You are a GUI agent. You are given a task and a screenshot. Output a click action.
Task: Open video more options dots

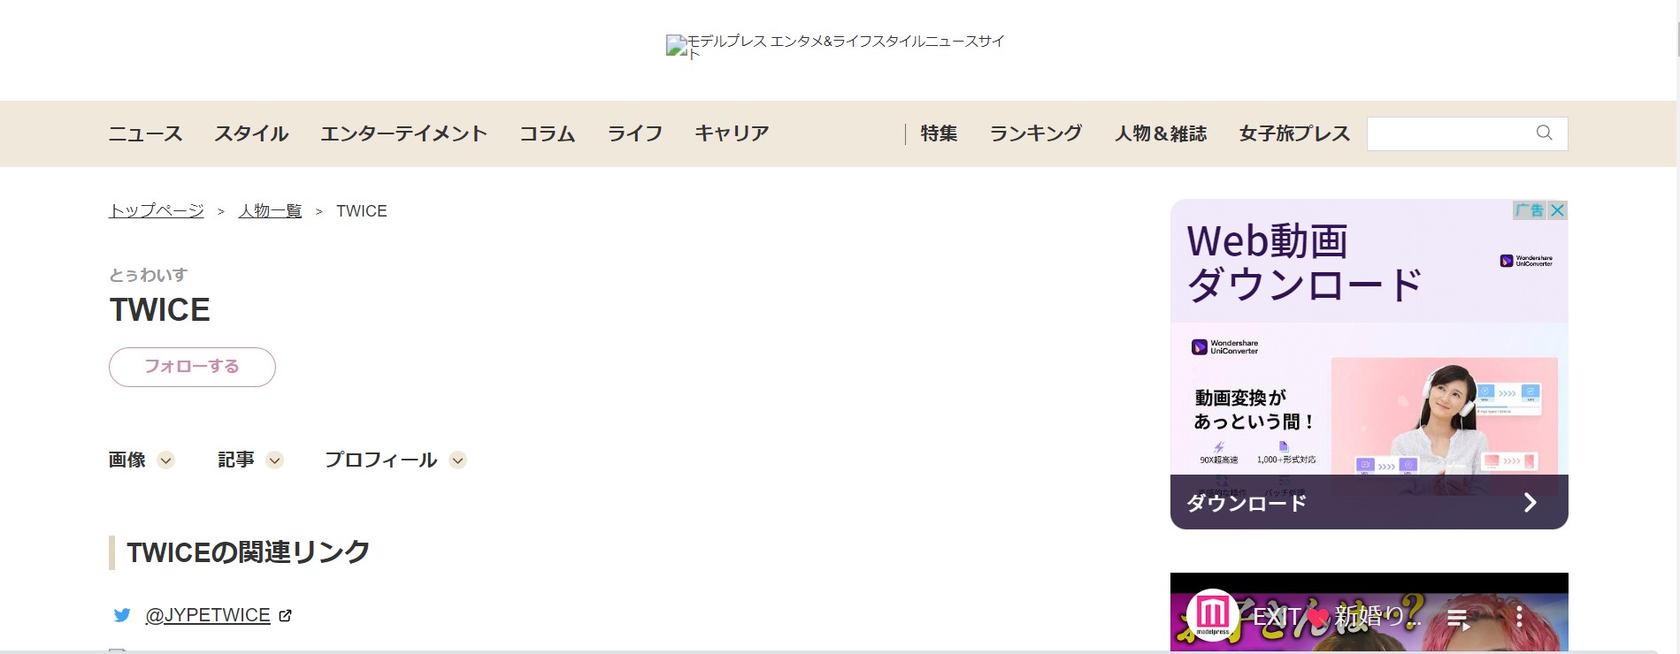click(1519, 617)
